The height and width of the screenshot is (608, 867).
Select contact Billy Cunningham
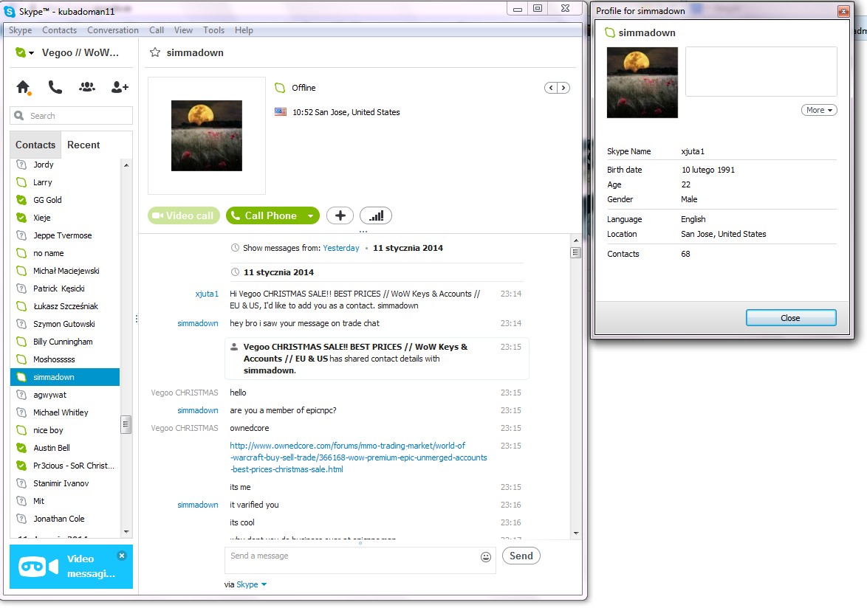coord(65,342)
